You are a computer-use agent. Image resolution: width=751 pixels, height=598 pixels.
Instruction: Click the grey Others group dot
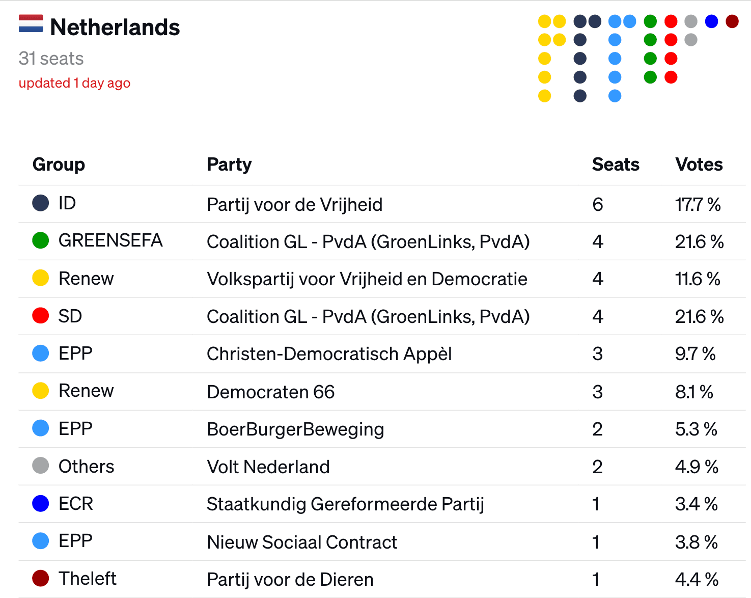pyautogui.click(x=41, y=465)
